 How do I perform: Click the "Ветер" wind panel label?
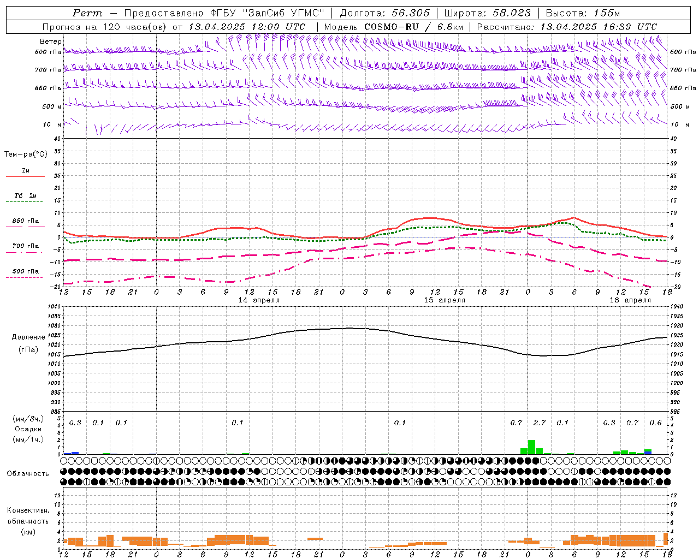tap(51, 41)
